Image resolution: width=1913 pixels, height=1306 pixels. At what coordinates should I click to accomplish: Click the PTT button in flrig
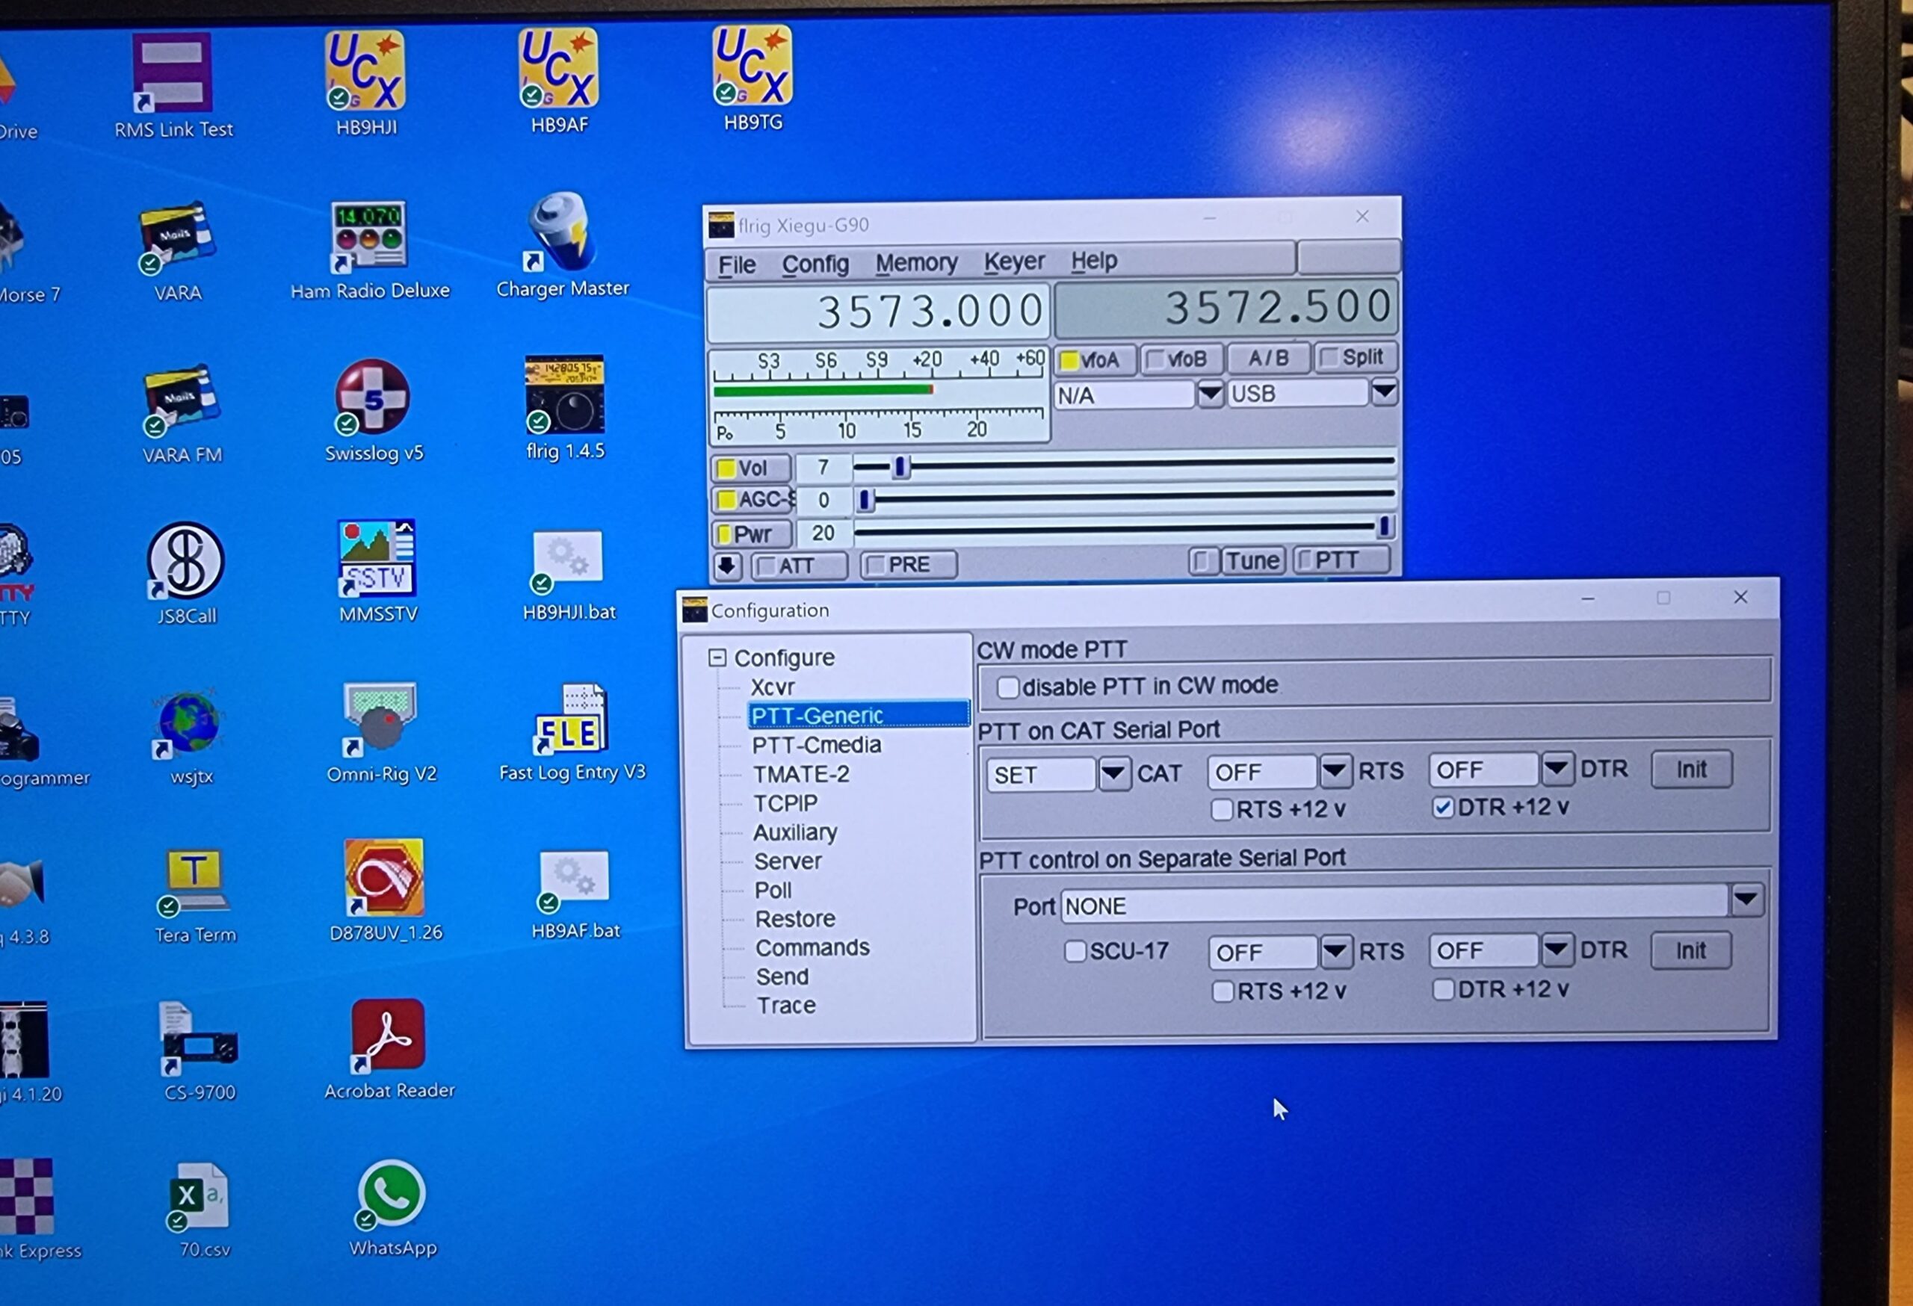point(1342,560)
